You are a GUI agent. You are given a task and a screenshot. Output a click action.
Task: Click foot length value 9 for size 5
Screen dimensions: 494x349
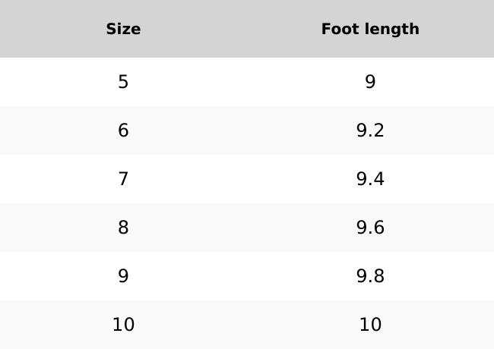[370, 82]
